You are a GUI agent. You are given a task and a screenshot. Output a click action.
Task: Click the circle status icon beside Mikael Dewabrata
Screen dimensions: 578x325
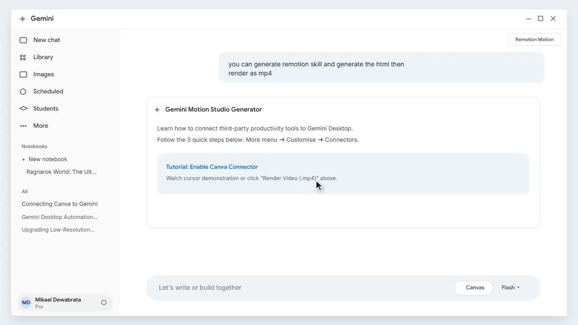[104, 303]
